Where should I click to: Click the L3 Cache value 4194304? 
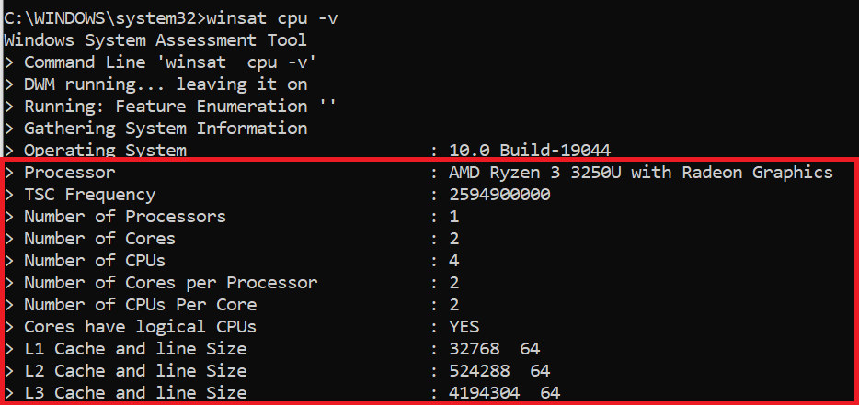pyautogui.click(x=485, y=393)
